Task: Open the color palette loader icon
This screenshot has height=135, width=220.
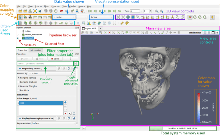Action: [x=83, y=11]
